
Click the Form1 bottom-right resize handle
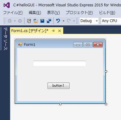106,104
